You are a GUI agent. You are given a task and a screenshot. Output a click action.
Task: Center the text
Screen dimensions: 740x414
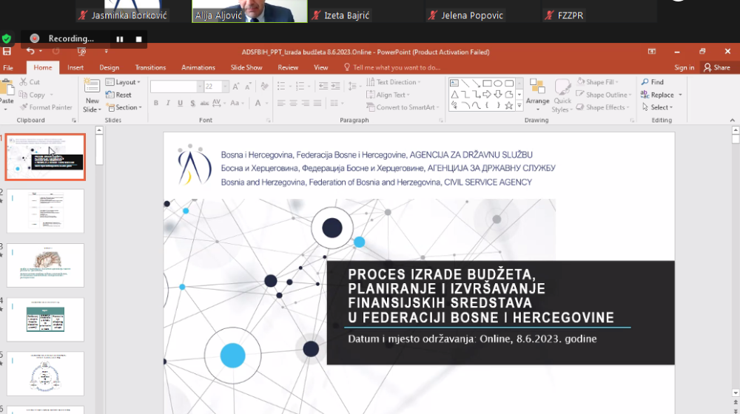point(294,103)
